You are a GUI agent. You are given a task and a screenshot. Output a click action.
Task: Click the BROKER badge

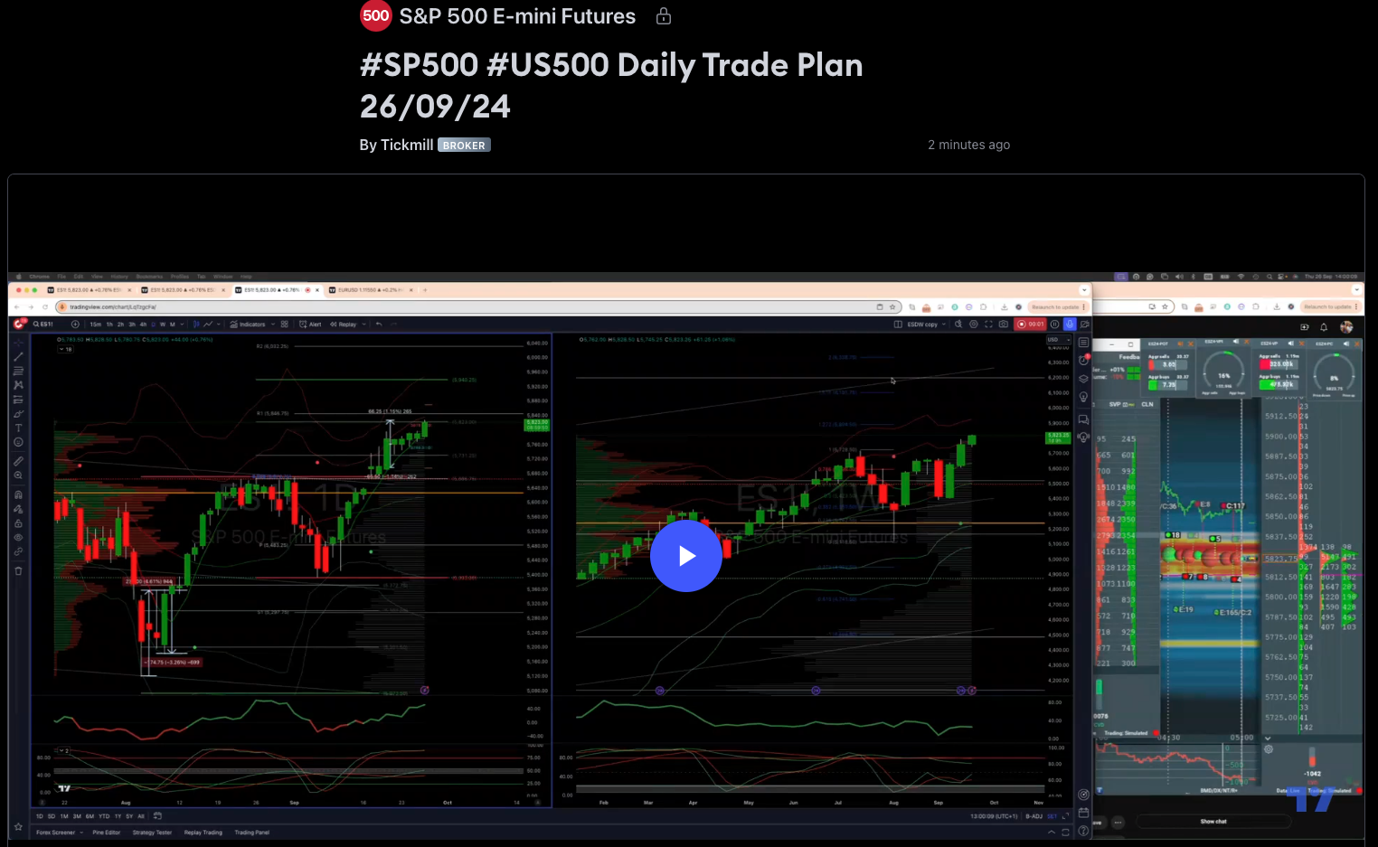464,145
